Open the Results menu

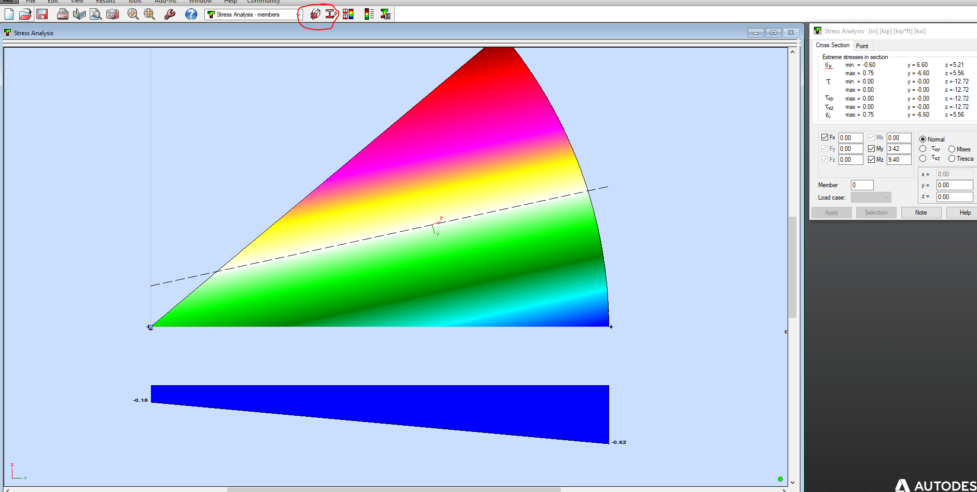[x=105, y=2]
